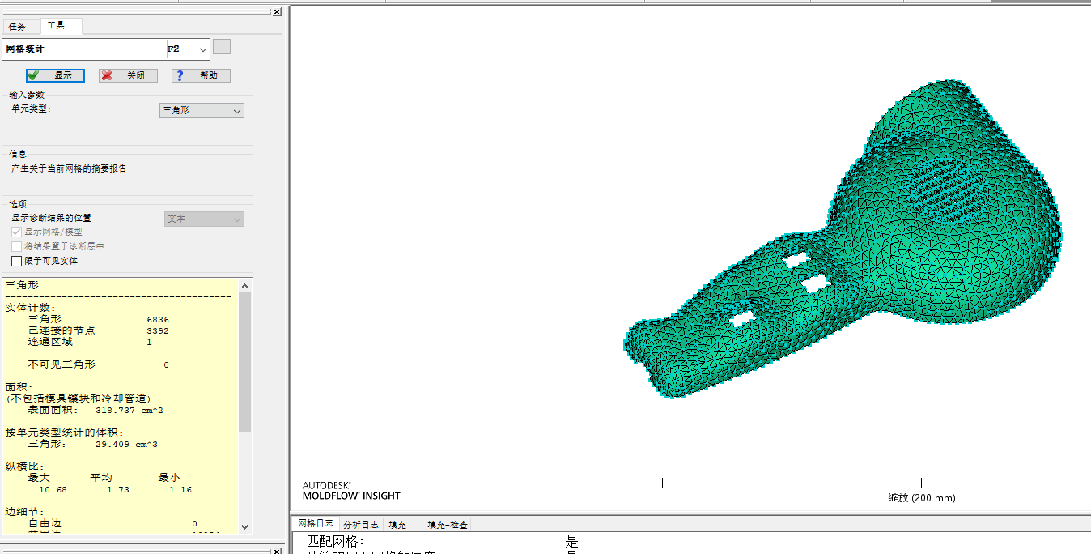This screenshot has height=554, width=1091.
Task: Open 帮助 with the question mark button
Action: pos(201,75)
